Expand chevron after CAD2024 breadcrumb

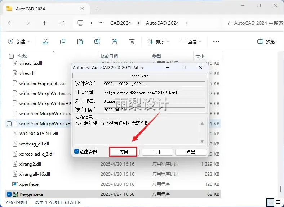(x=138, y=23)
